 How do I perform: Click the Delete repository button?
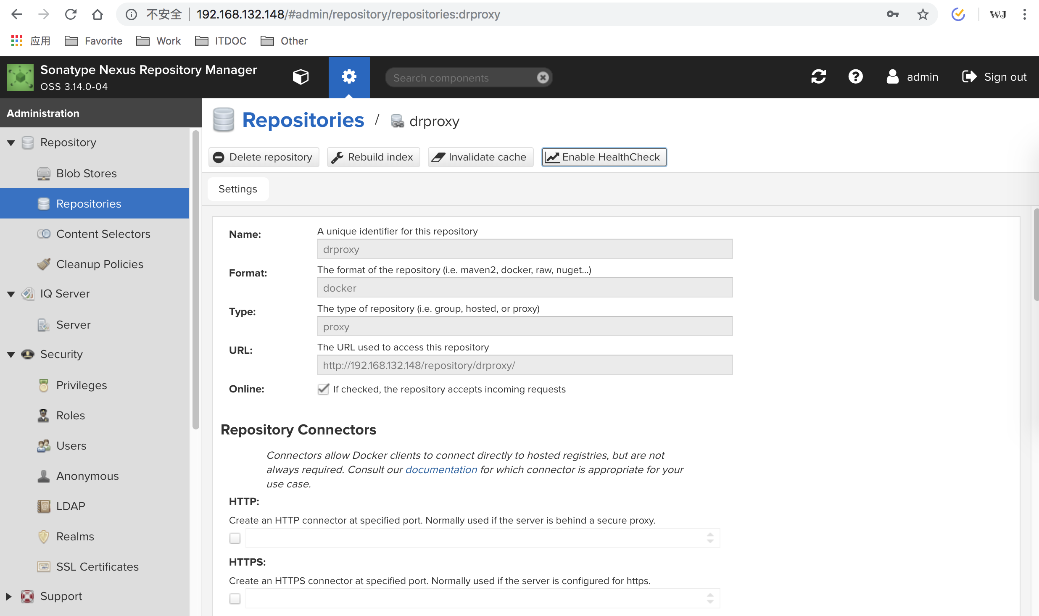tap(264, 157)
